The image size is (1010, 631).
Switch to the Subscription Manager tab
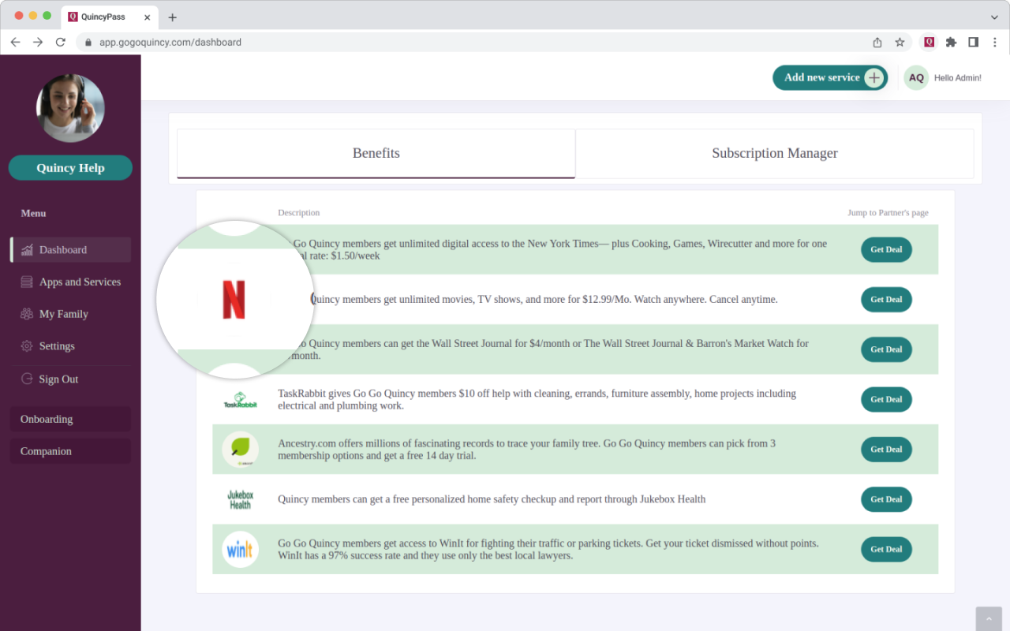pos(775,154)
